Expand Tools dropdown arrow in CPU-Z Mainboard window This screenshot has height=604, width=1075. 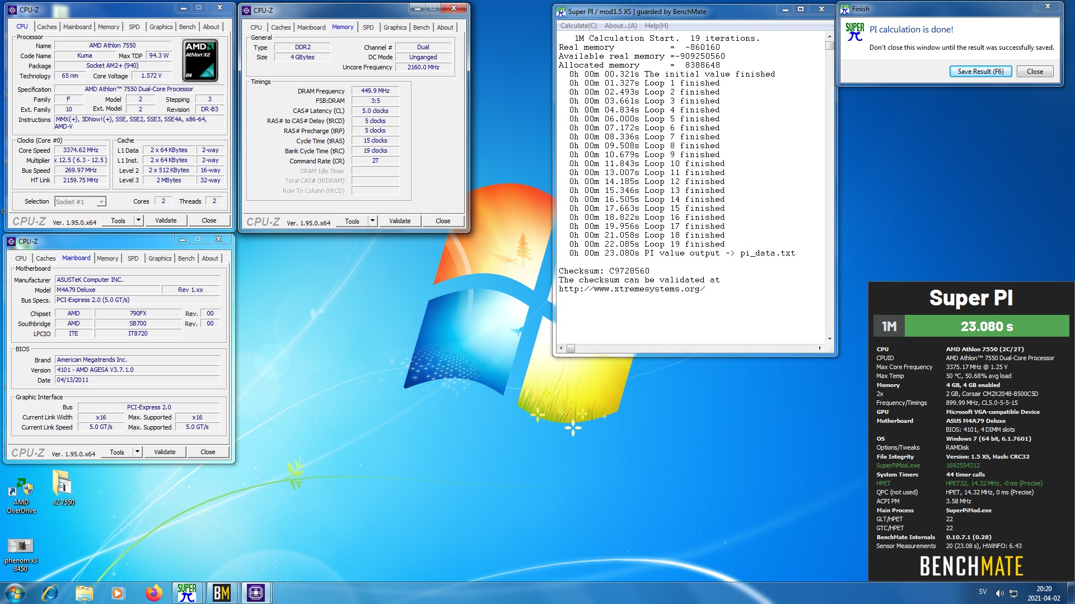[137, 452]
